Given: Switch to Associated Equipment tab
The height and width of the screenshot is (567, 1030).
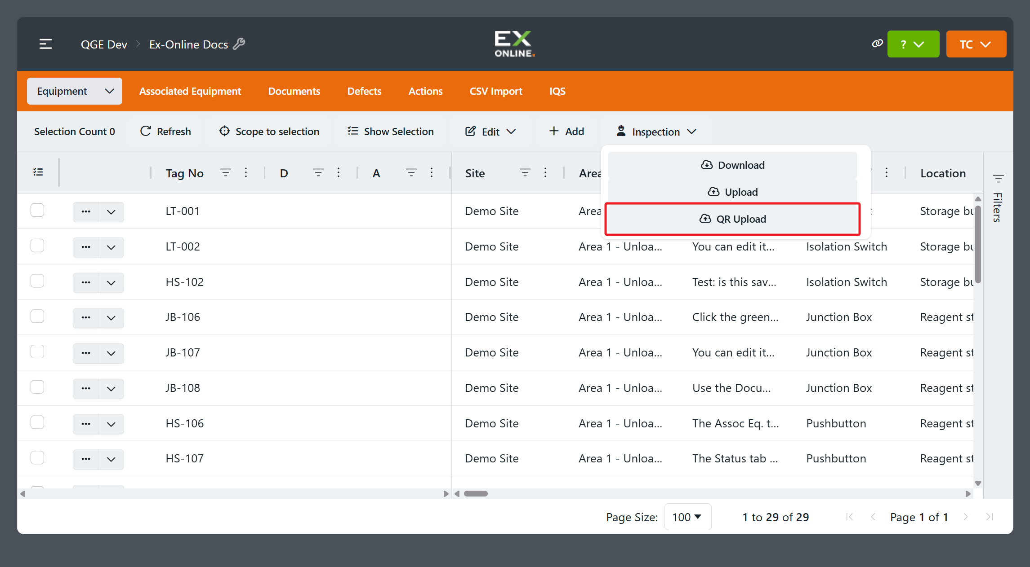Looking at the screenshot, I should coord(190,91).
